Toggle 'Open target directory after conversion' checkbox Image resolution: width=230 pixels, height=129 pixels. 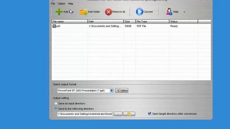click(x=149, y=114)
